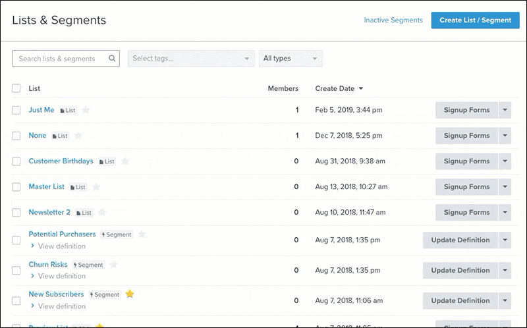Screen dimensions: 527x328
Task: Sort by the Create Date column header
Action: 339,88
